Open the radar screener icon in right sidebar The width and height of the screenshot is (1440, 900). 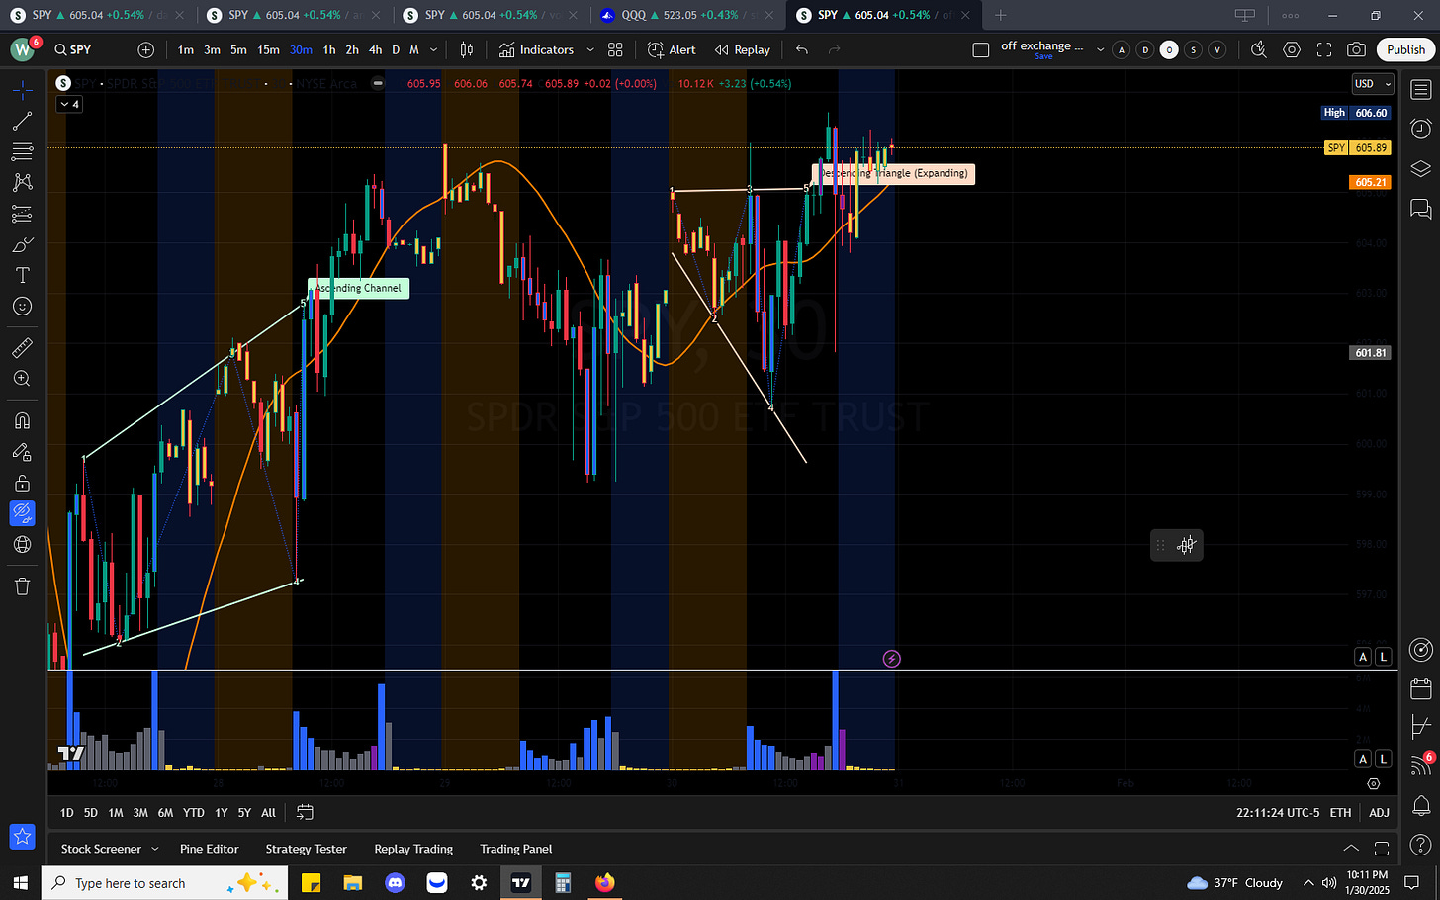click(1420, 649)
